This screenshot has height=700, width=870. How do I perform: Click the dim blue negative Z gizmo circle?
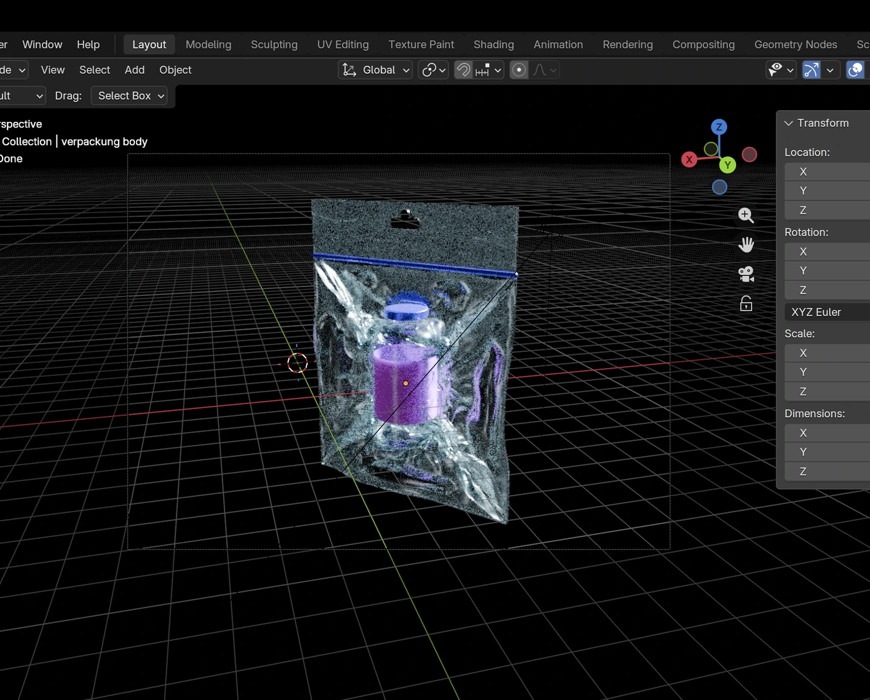pos(720,187)
